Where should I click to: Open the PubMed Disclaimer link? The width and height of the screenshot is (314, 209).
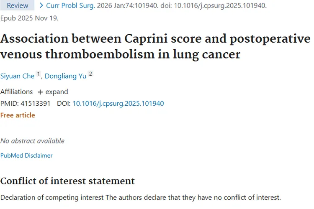click(x=26, y=155)
